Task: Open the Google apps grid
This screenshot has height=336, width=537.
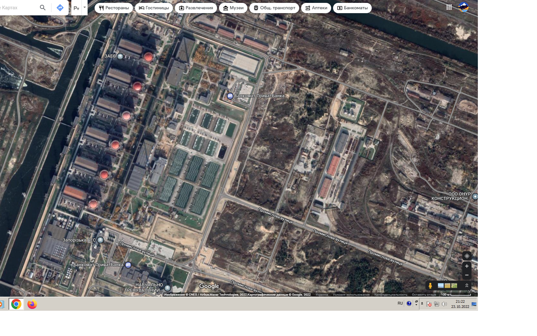Action: click(x=449, y=7)
